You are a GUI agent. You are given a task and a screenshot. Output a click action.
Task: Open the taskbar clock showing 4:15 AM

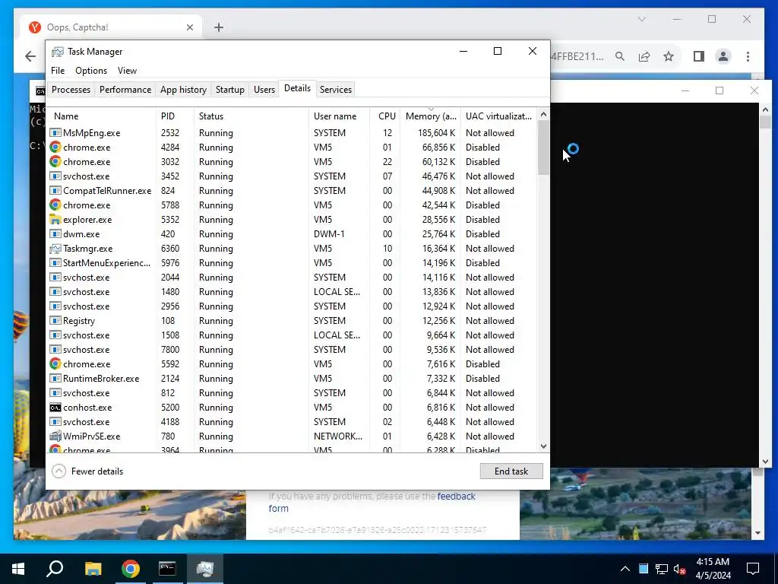(x=713, y=569)
